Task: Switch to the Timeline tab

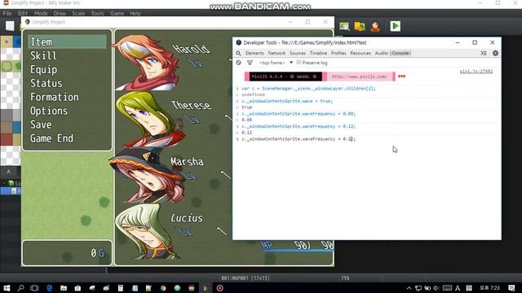Action: point(318,53)
